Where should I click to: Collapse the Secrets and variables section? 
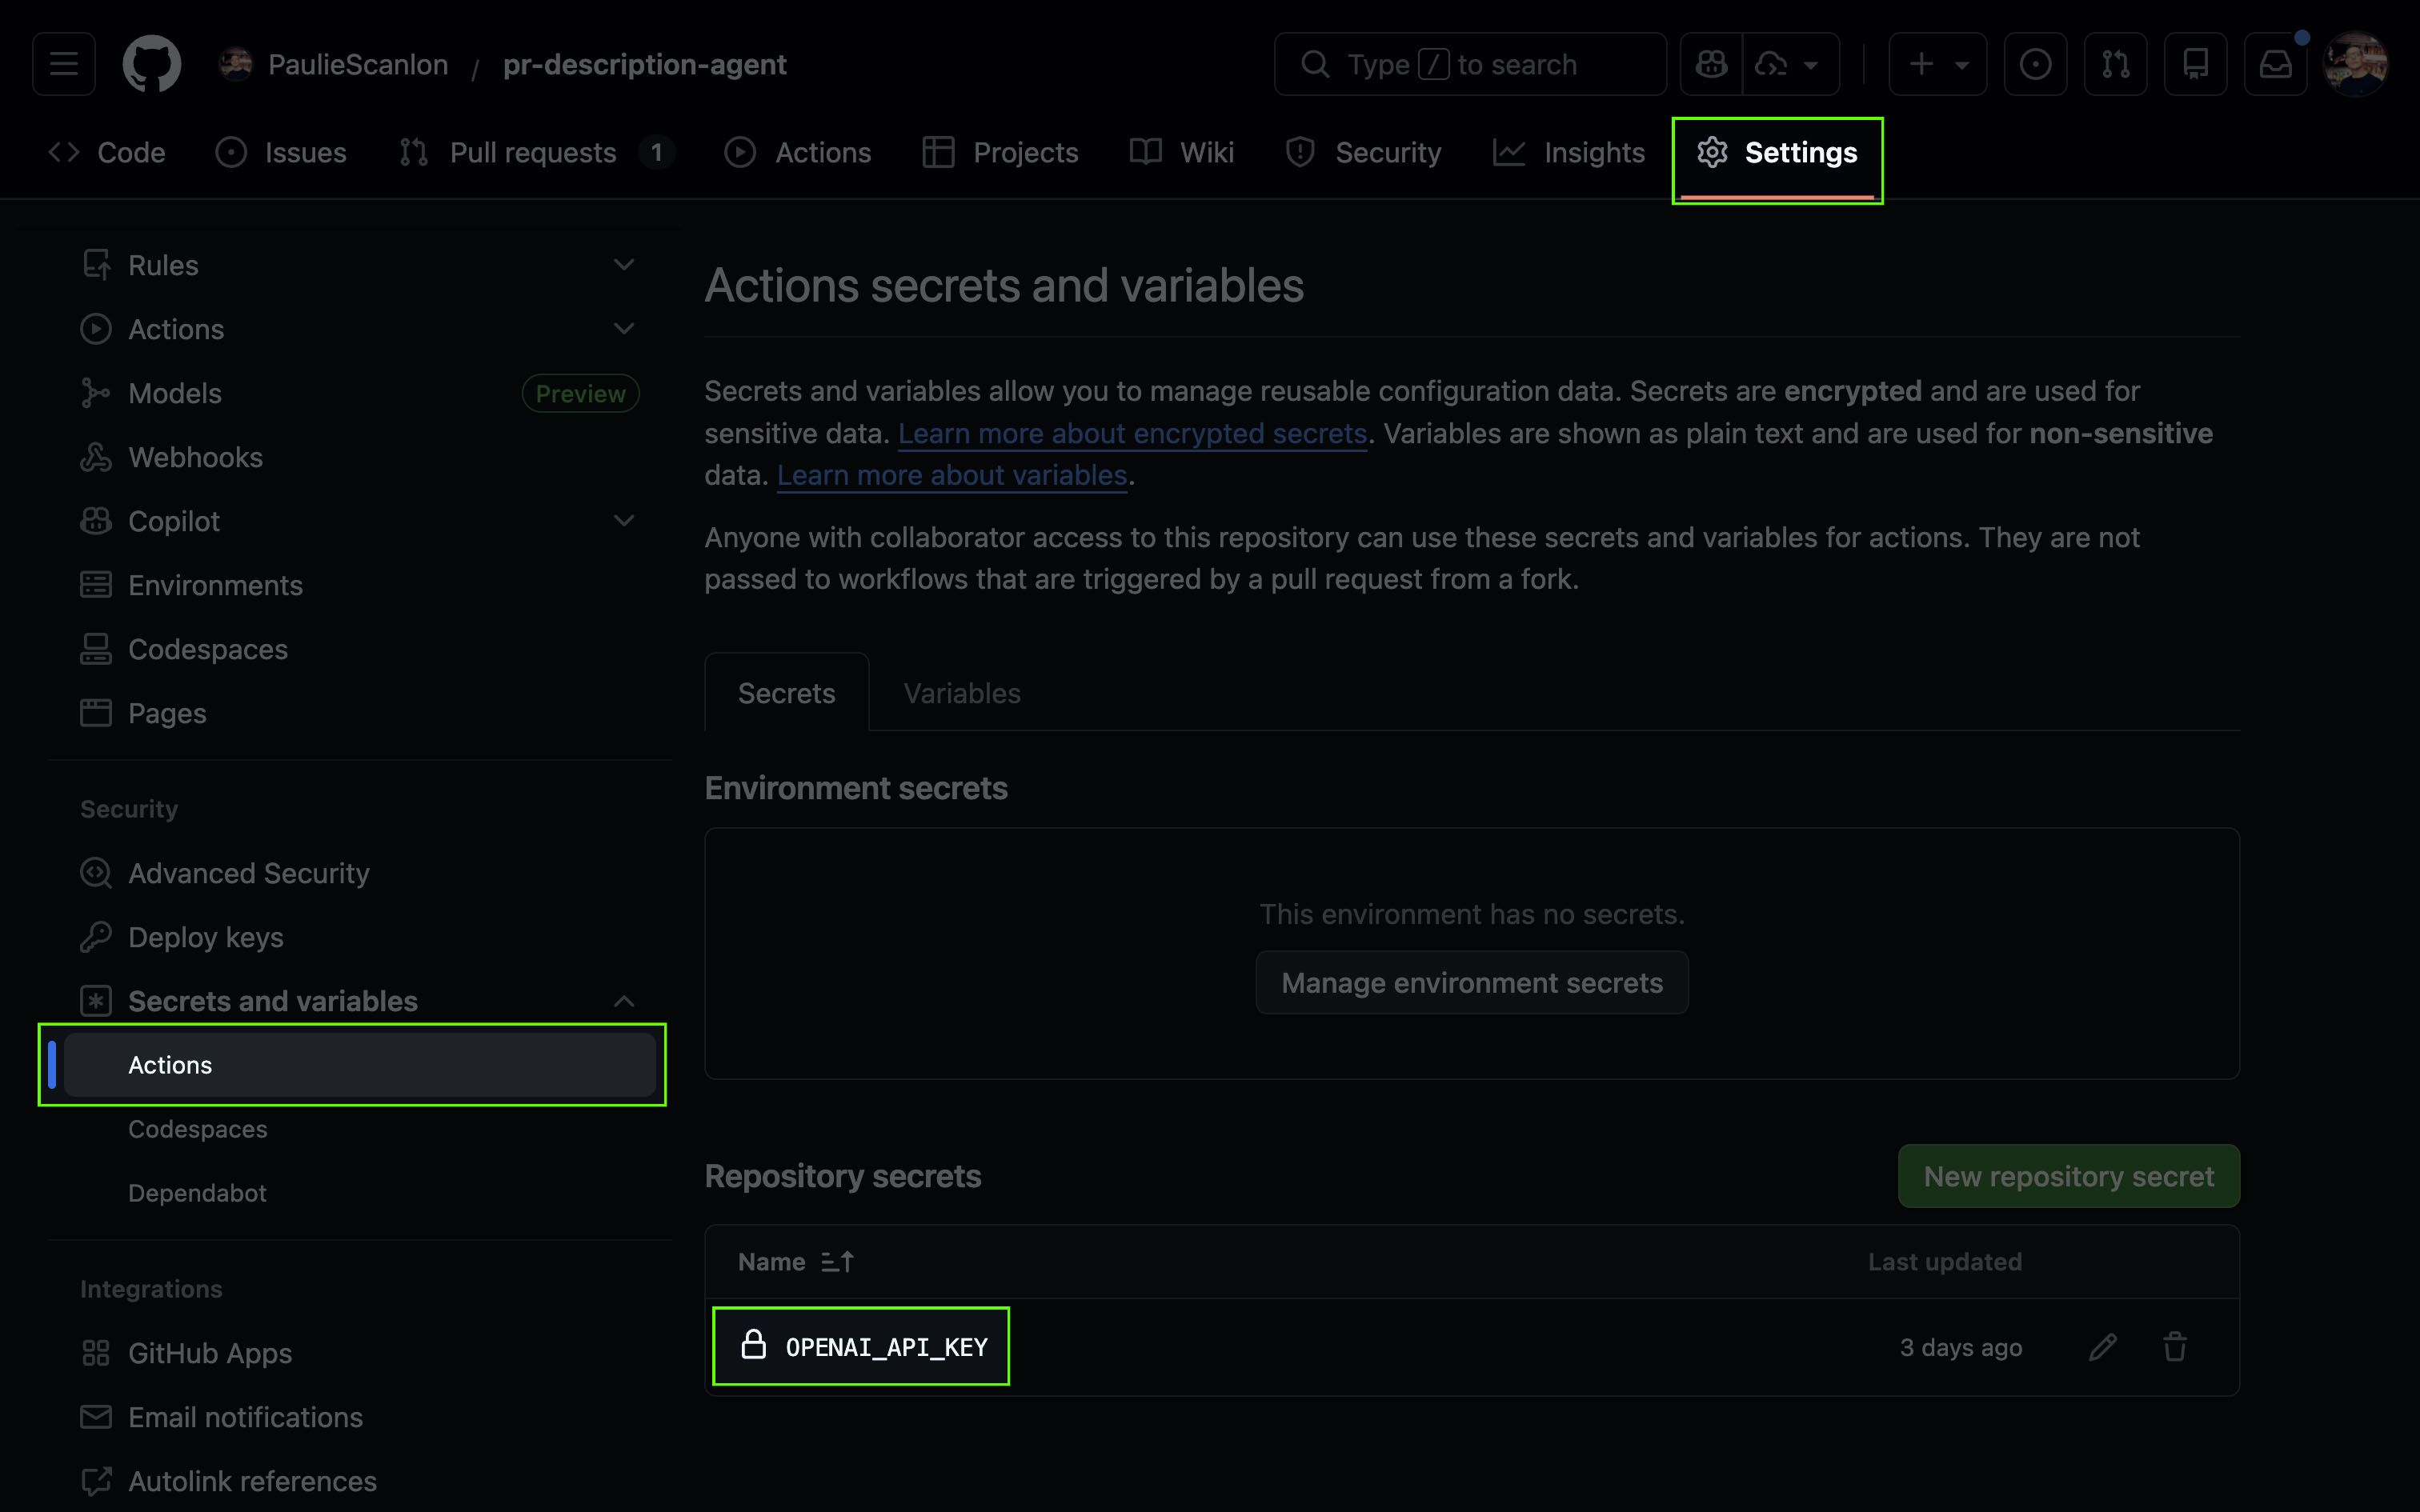point(623,1001)
